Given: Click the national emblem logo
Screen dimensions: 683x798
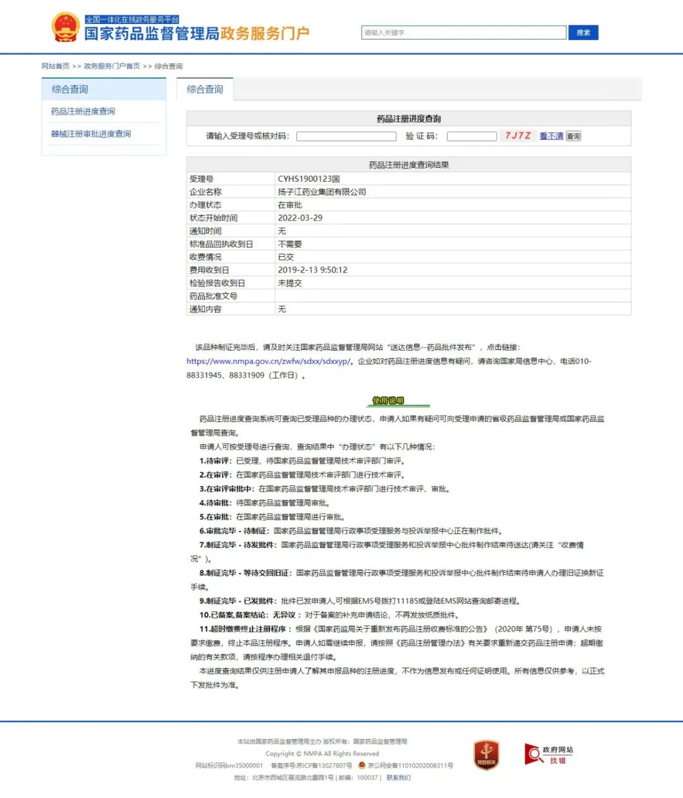Looking at the screenshot, I should (x=65, y=27).
